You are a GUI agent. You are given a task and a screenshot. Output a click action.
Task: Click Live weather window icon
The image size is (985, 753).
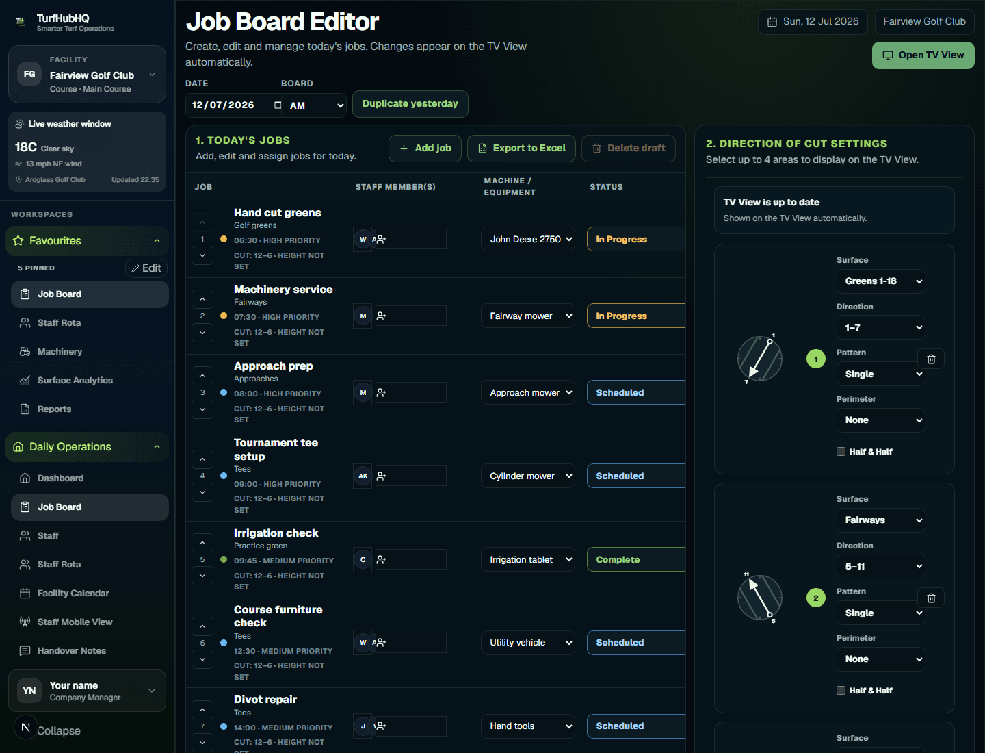pyautogui.click(x=19, y=125)
